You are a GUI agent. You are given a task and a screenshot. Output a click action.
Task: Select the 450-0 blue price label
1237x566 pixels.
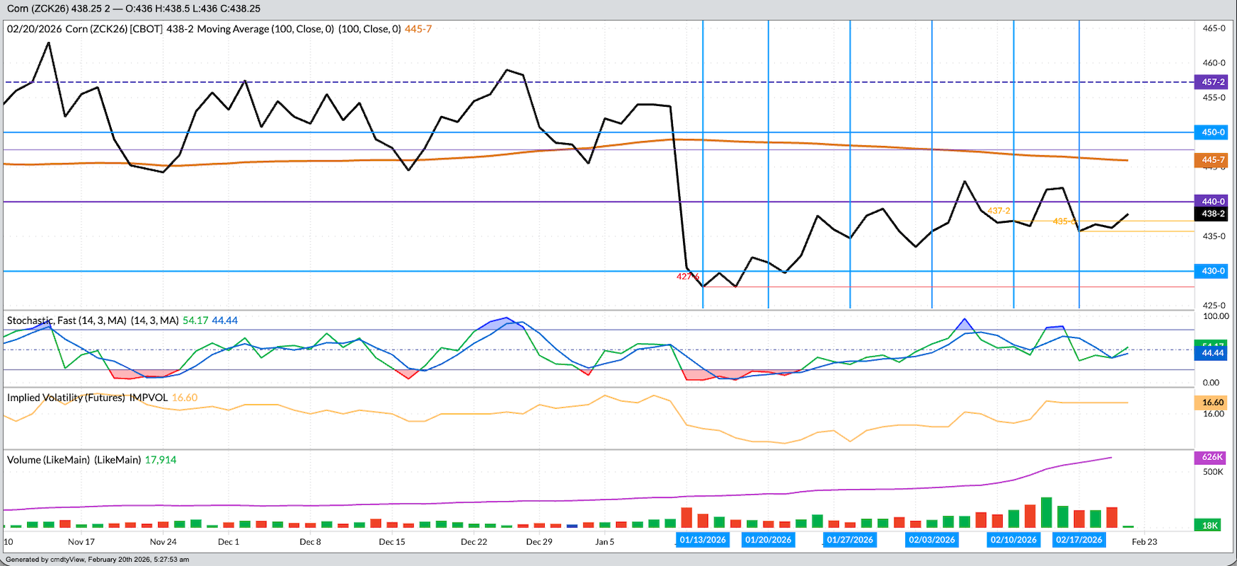[x=1213, y=132]
